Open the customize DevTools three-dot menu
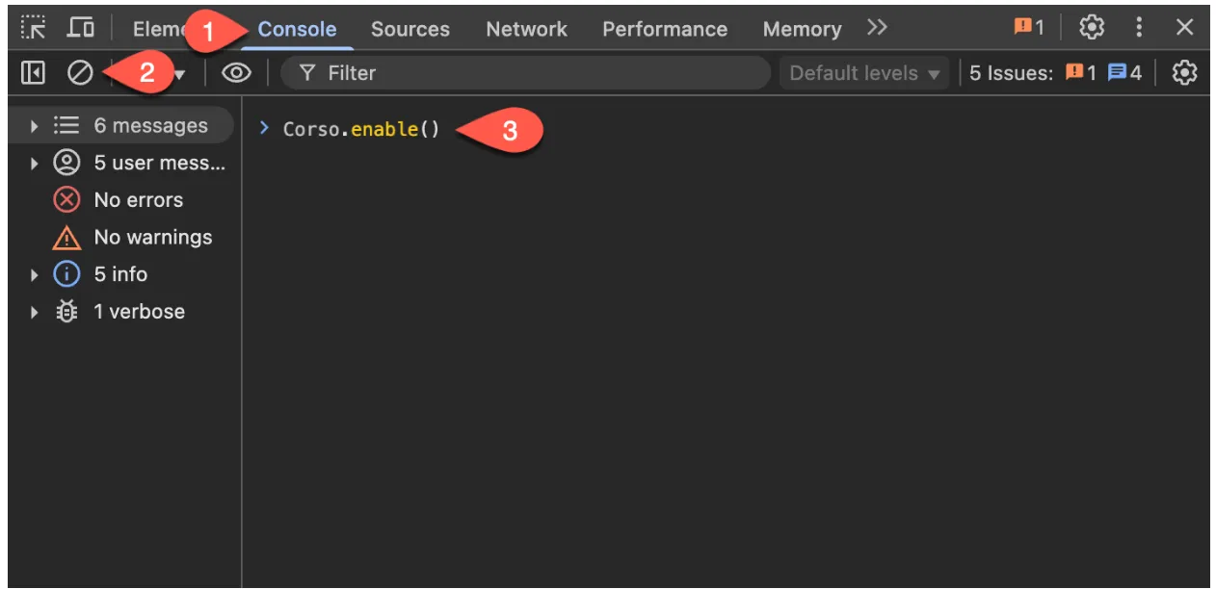This screenshot has height=589, width=1216. point(1137,28)
